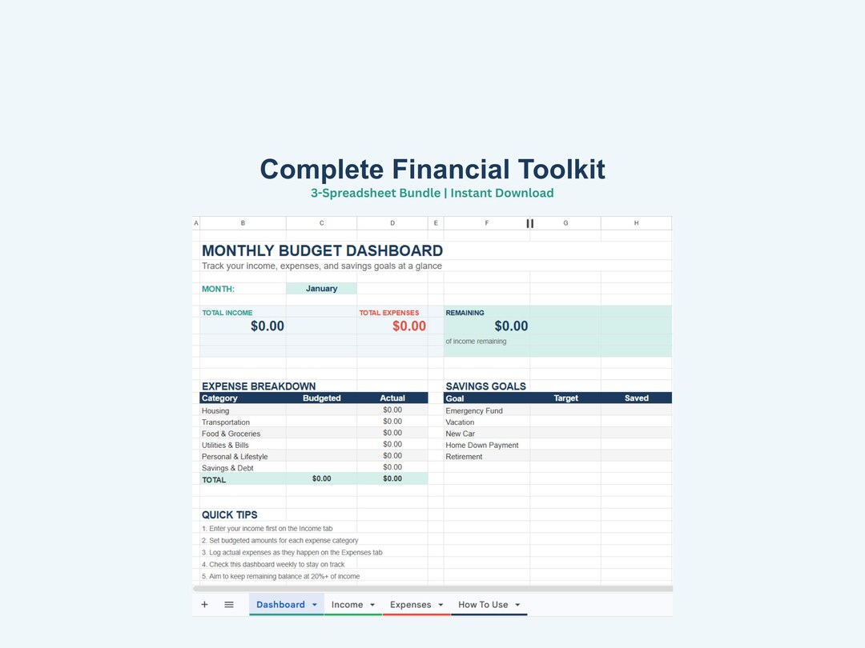This screenshot has height=648, width=865.
Task: Click the MONTHLY BUDGET DASHBOARD title
Action: pos(322,250)
